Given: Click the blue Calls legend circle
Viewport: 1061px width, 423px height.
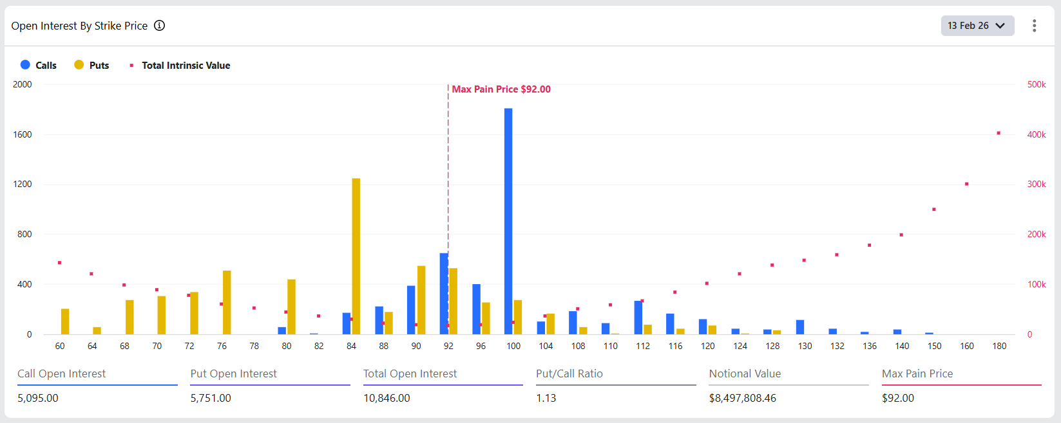Looking at the screenshot, I should (x=25, y=65).
